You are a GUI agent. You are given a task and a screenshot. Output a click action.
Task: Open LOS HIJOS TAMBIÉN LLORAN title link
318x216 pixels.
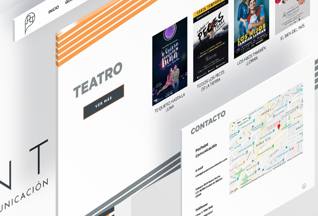coord(252,56)
